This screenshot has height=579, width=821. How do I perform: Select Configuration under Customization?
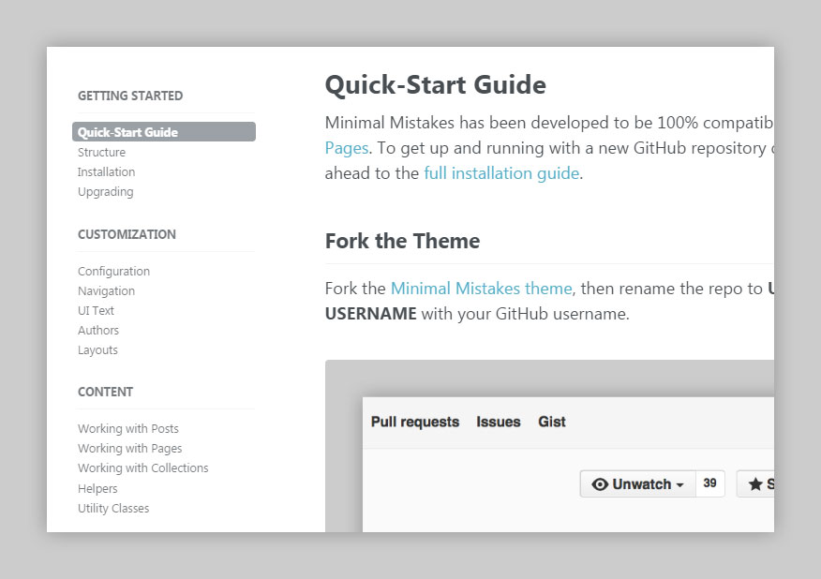pyautogui.click(x=113, y=271)
